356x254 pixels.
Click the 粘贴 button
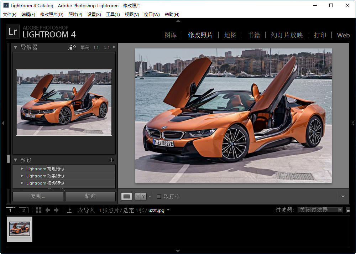[x=90, y=196]
